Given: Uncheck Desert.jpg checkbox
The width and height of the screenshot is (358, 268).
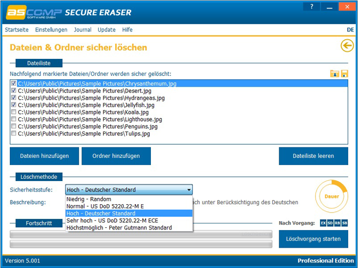Looking at the screenshot, I should (14, 91).
